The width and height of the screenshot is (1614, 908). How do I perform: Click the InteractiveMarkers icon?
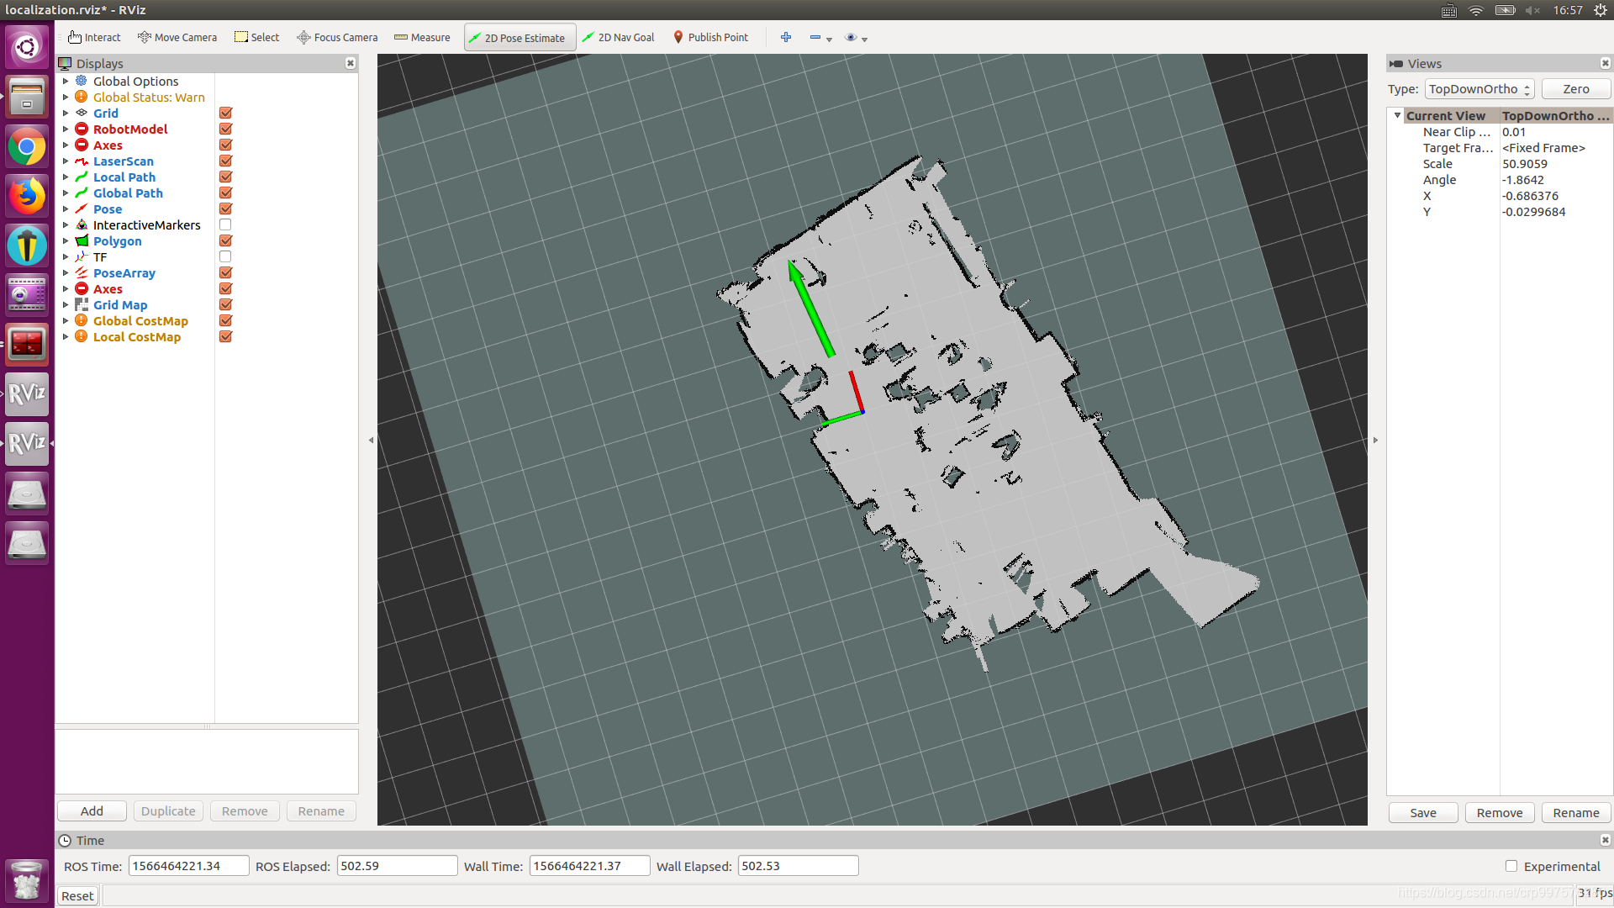point(82,224)
